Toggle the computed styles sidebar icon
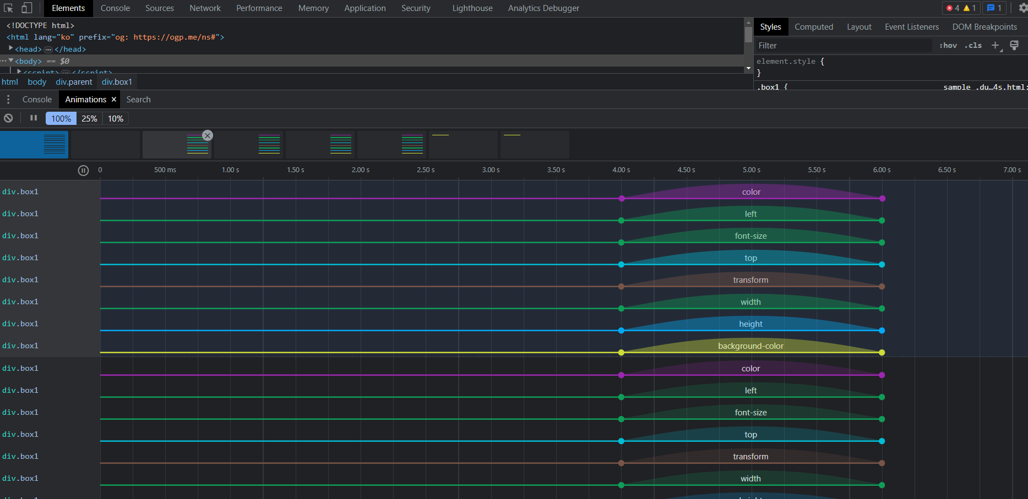 [1014, 46]
